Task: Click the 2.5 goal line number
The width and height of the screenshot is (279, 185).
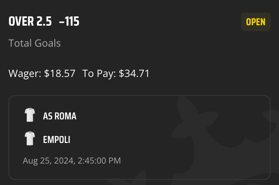Action: [44, 21]
